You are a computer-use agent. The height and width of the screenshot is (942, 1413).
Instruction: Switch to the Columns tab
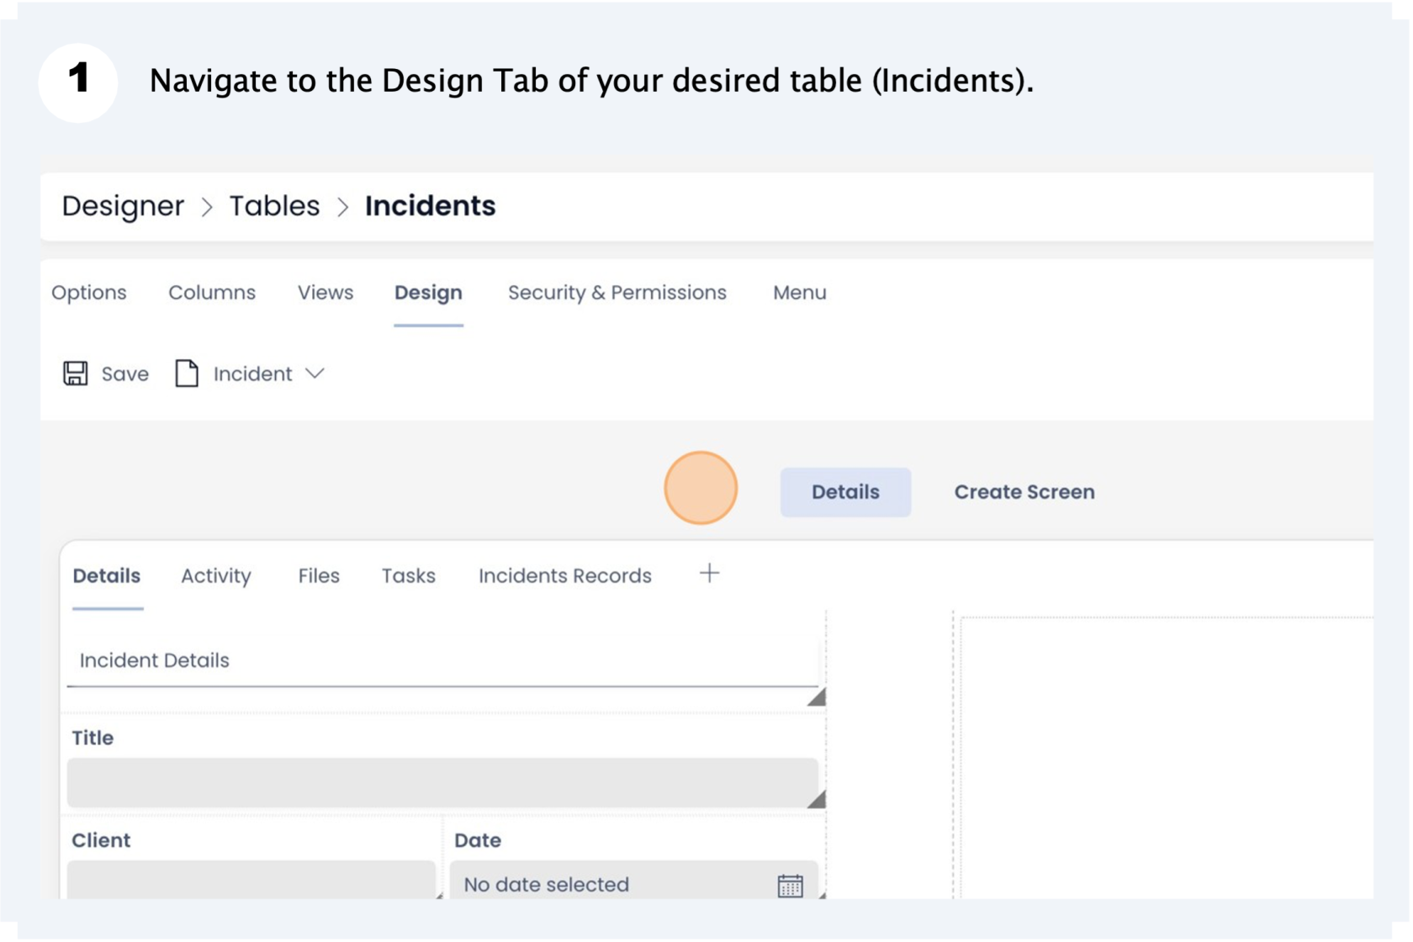[212, 293]
